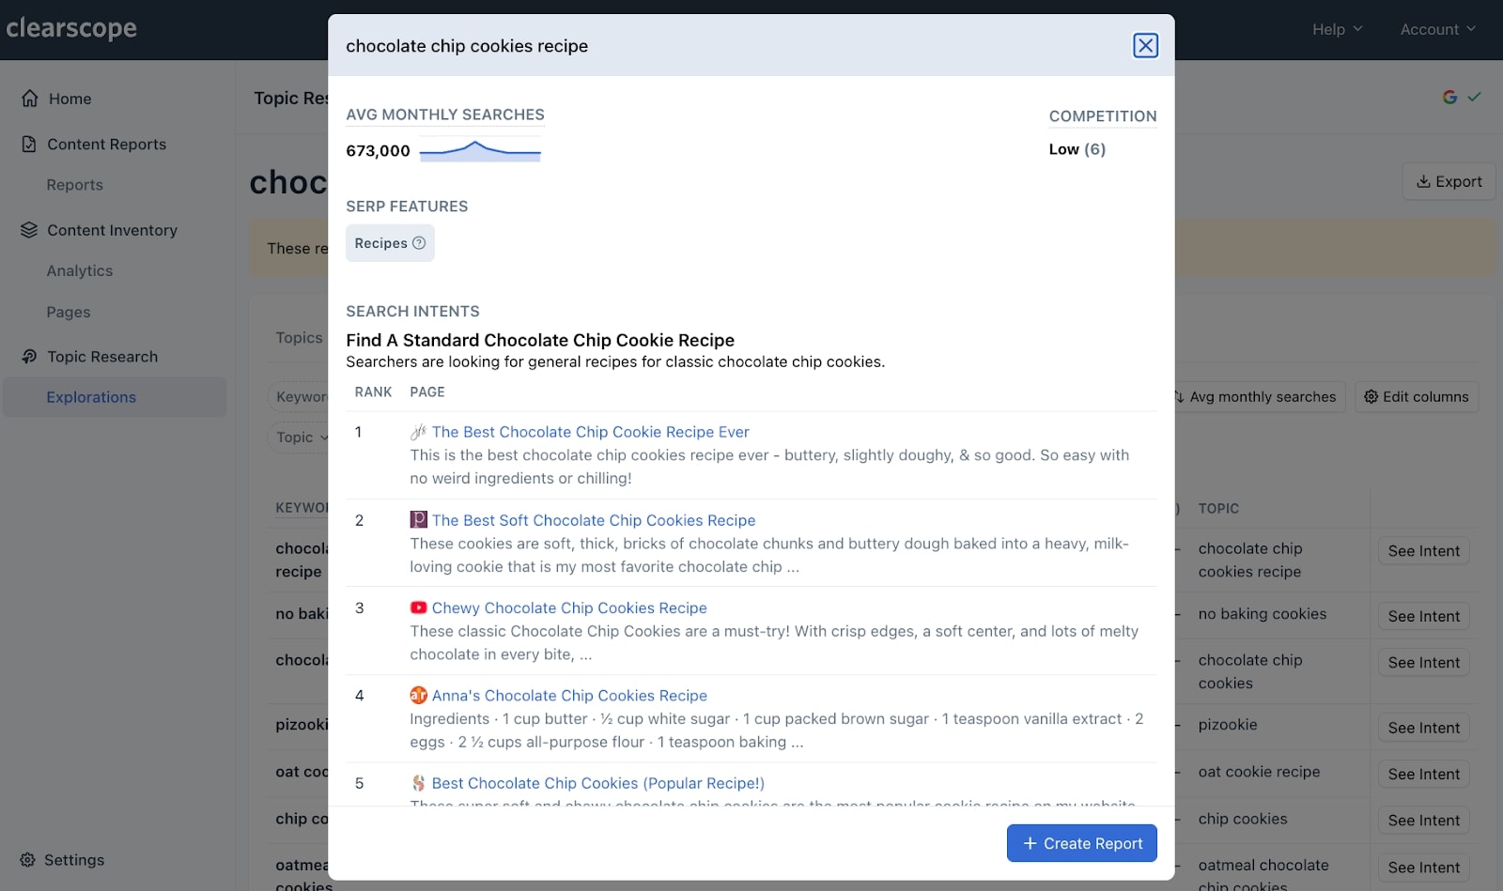Open Analytics in the sidebar
This screenshot has width=1503, height=891.
point(80,270)
